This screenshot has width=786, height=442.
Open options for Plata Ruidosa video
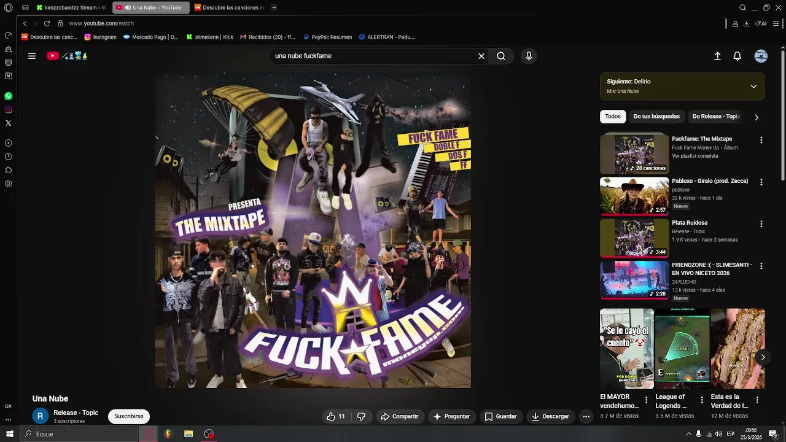click(x=761, y=224)
